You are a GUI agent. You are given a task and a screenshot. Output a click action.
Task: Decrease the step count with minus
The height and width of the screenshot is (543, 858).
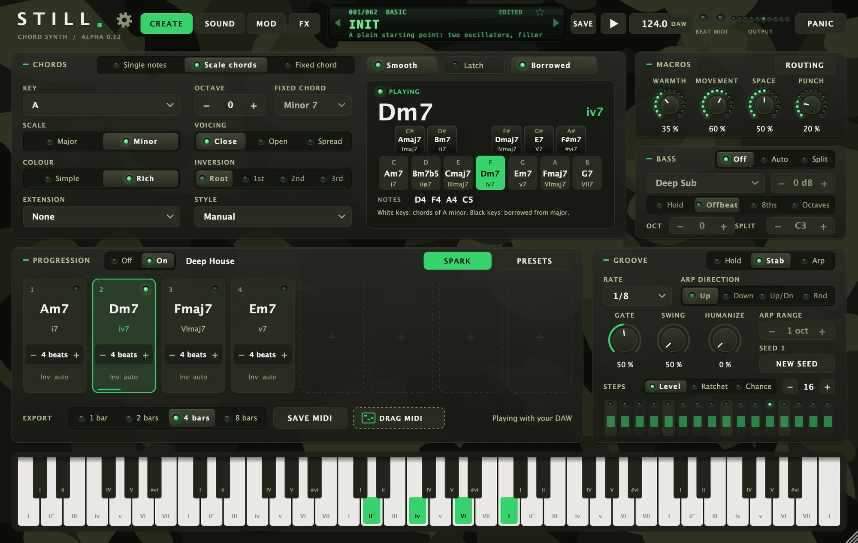click(x=790, y=387)
